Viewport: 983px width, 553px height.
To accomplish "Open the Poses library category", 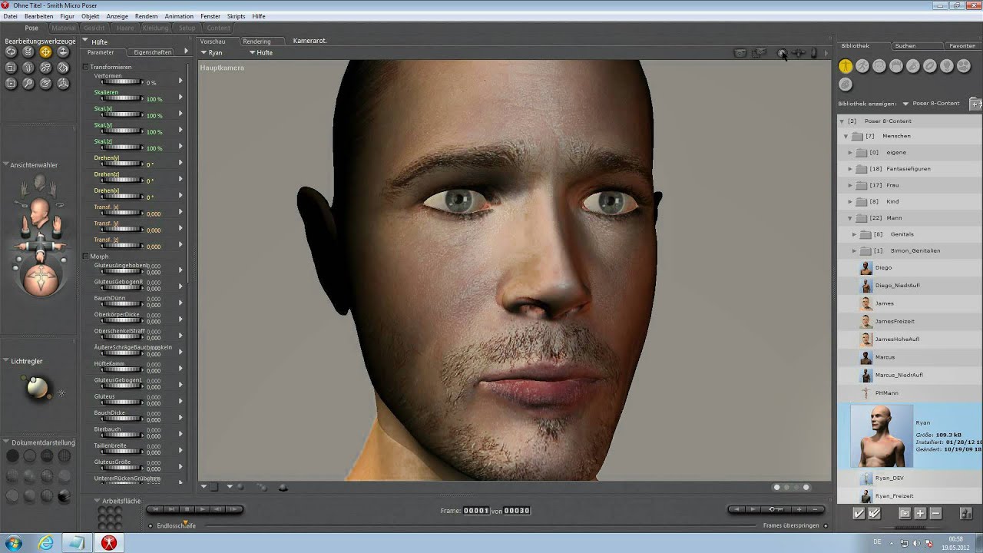I will pyautogui.click(x=862, y=66).
